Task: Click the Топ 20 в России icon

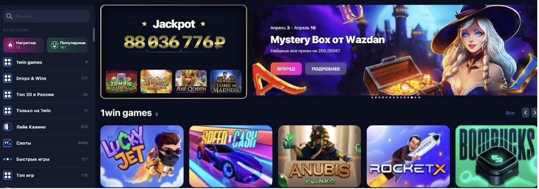Action: (8, 94)
